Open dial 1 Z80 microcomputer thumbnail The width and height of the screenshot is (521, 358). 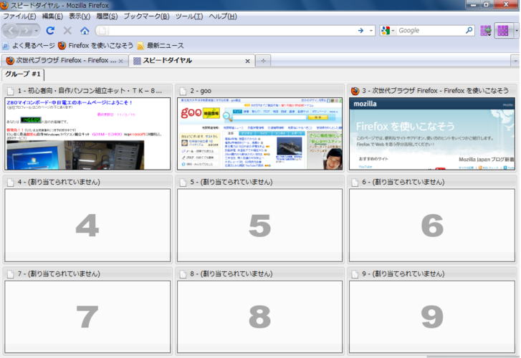coord(87,133)
